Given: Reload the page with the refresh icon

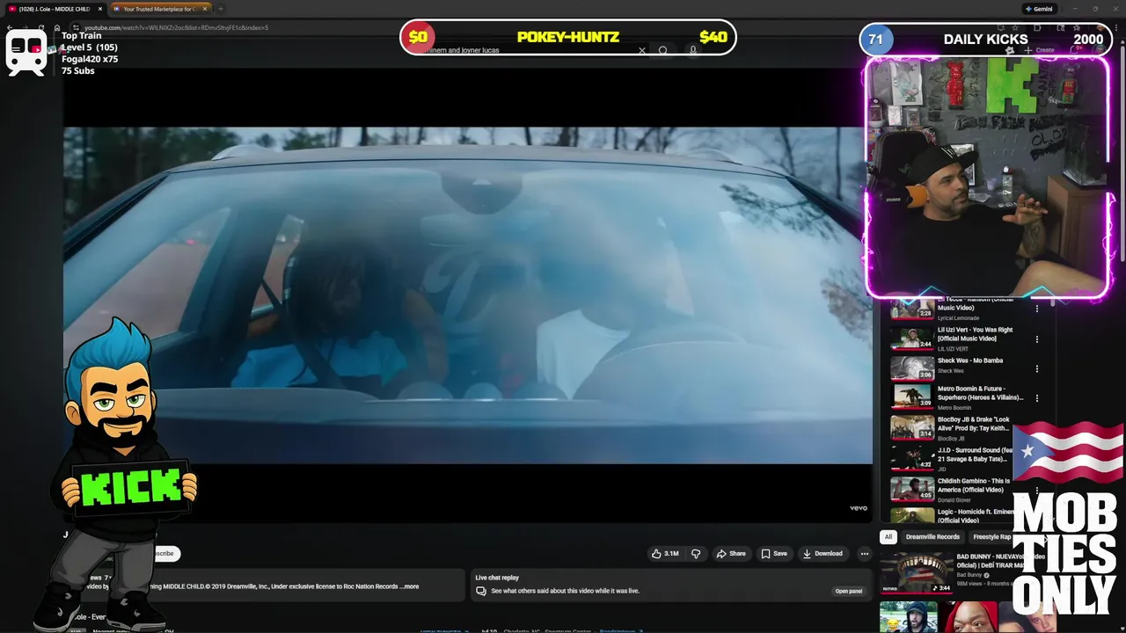Looking at the screenshot, I should click(x=40, y=27).
